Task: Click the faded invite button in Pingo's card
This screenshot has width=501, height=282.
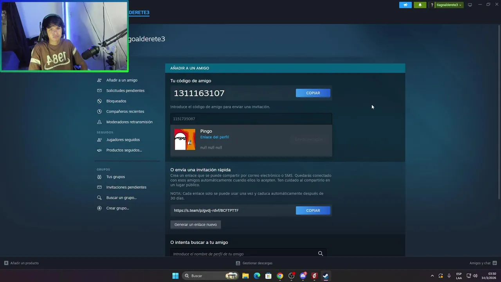Action: [309, 139]
